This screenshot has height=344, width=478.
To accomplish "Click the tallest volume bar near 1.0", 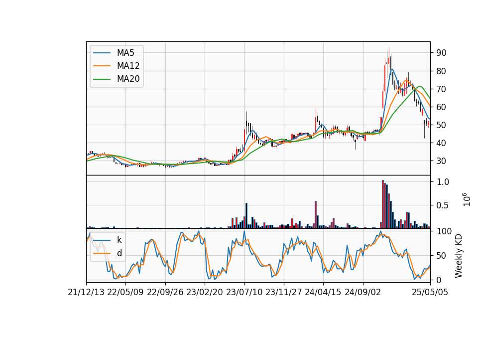I will [383, 204].
